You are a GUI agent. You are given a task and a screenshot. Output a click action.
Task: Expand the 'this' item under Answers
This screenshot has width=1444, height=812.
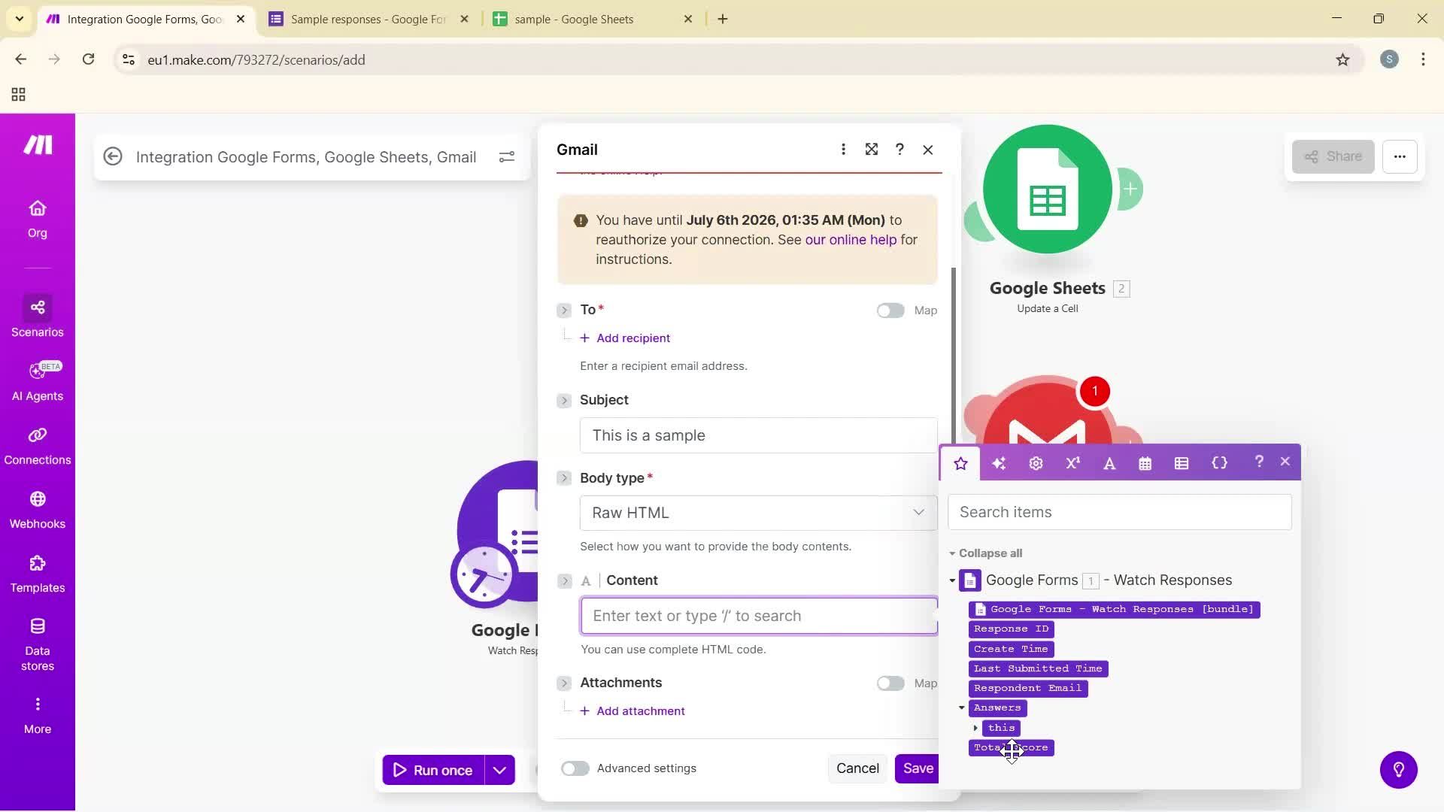point(976,728)
